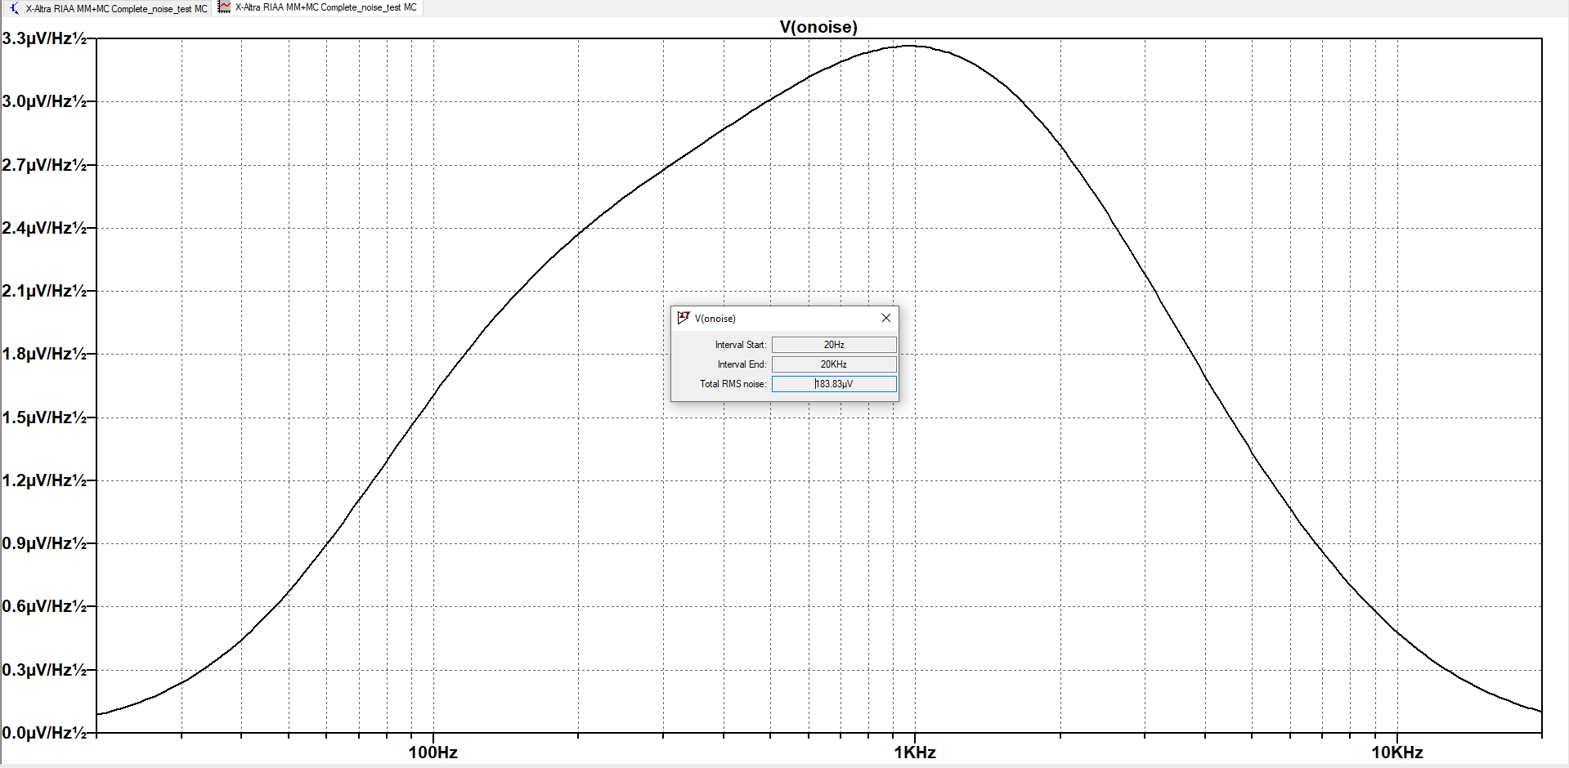The width and height of the screenshot is (1569, 768).
Task: Click the 2.4µV/Hz½ vertical axis label
Action: pos(44,228)
